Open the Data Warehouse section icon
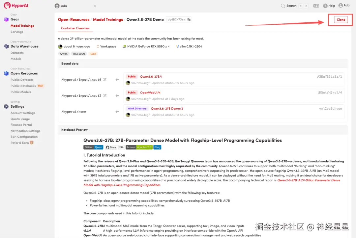This screenshot has height=238, width=356. [6, 46]
